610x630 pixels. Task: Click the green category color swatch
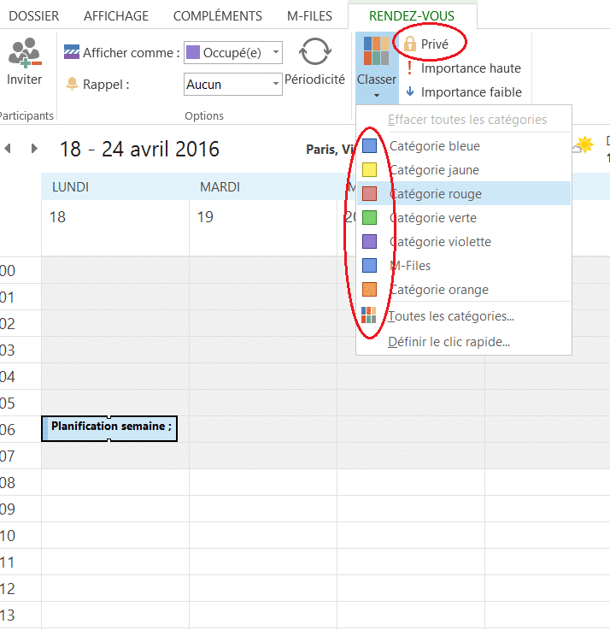(369, 218)
